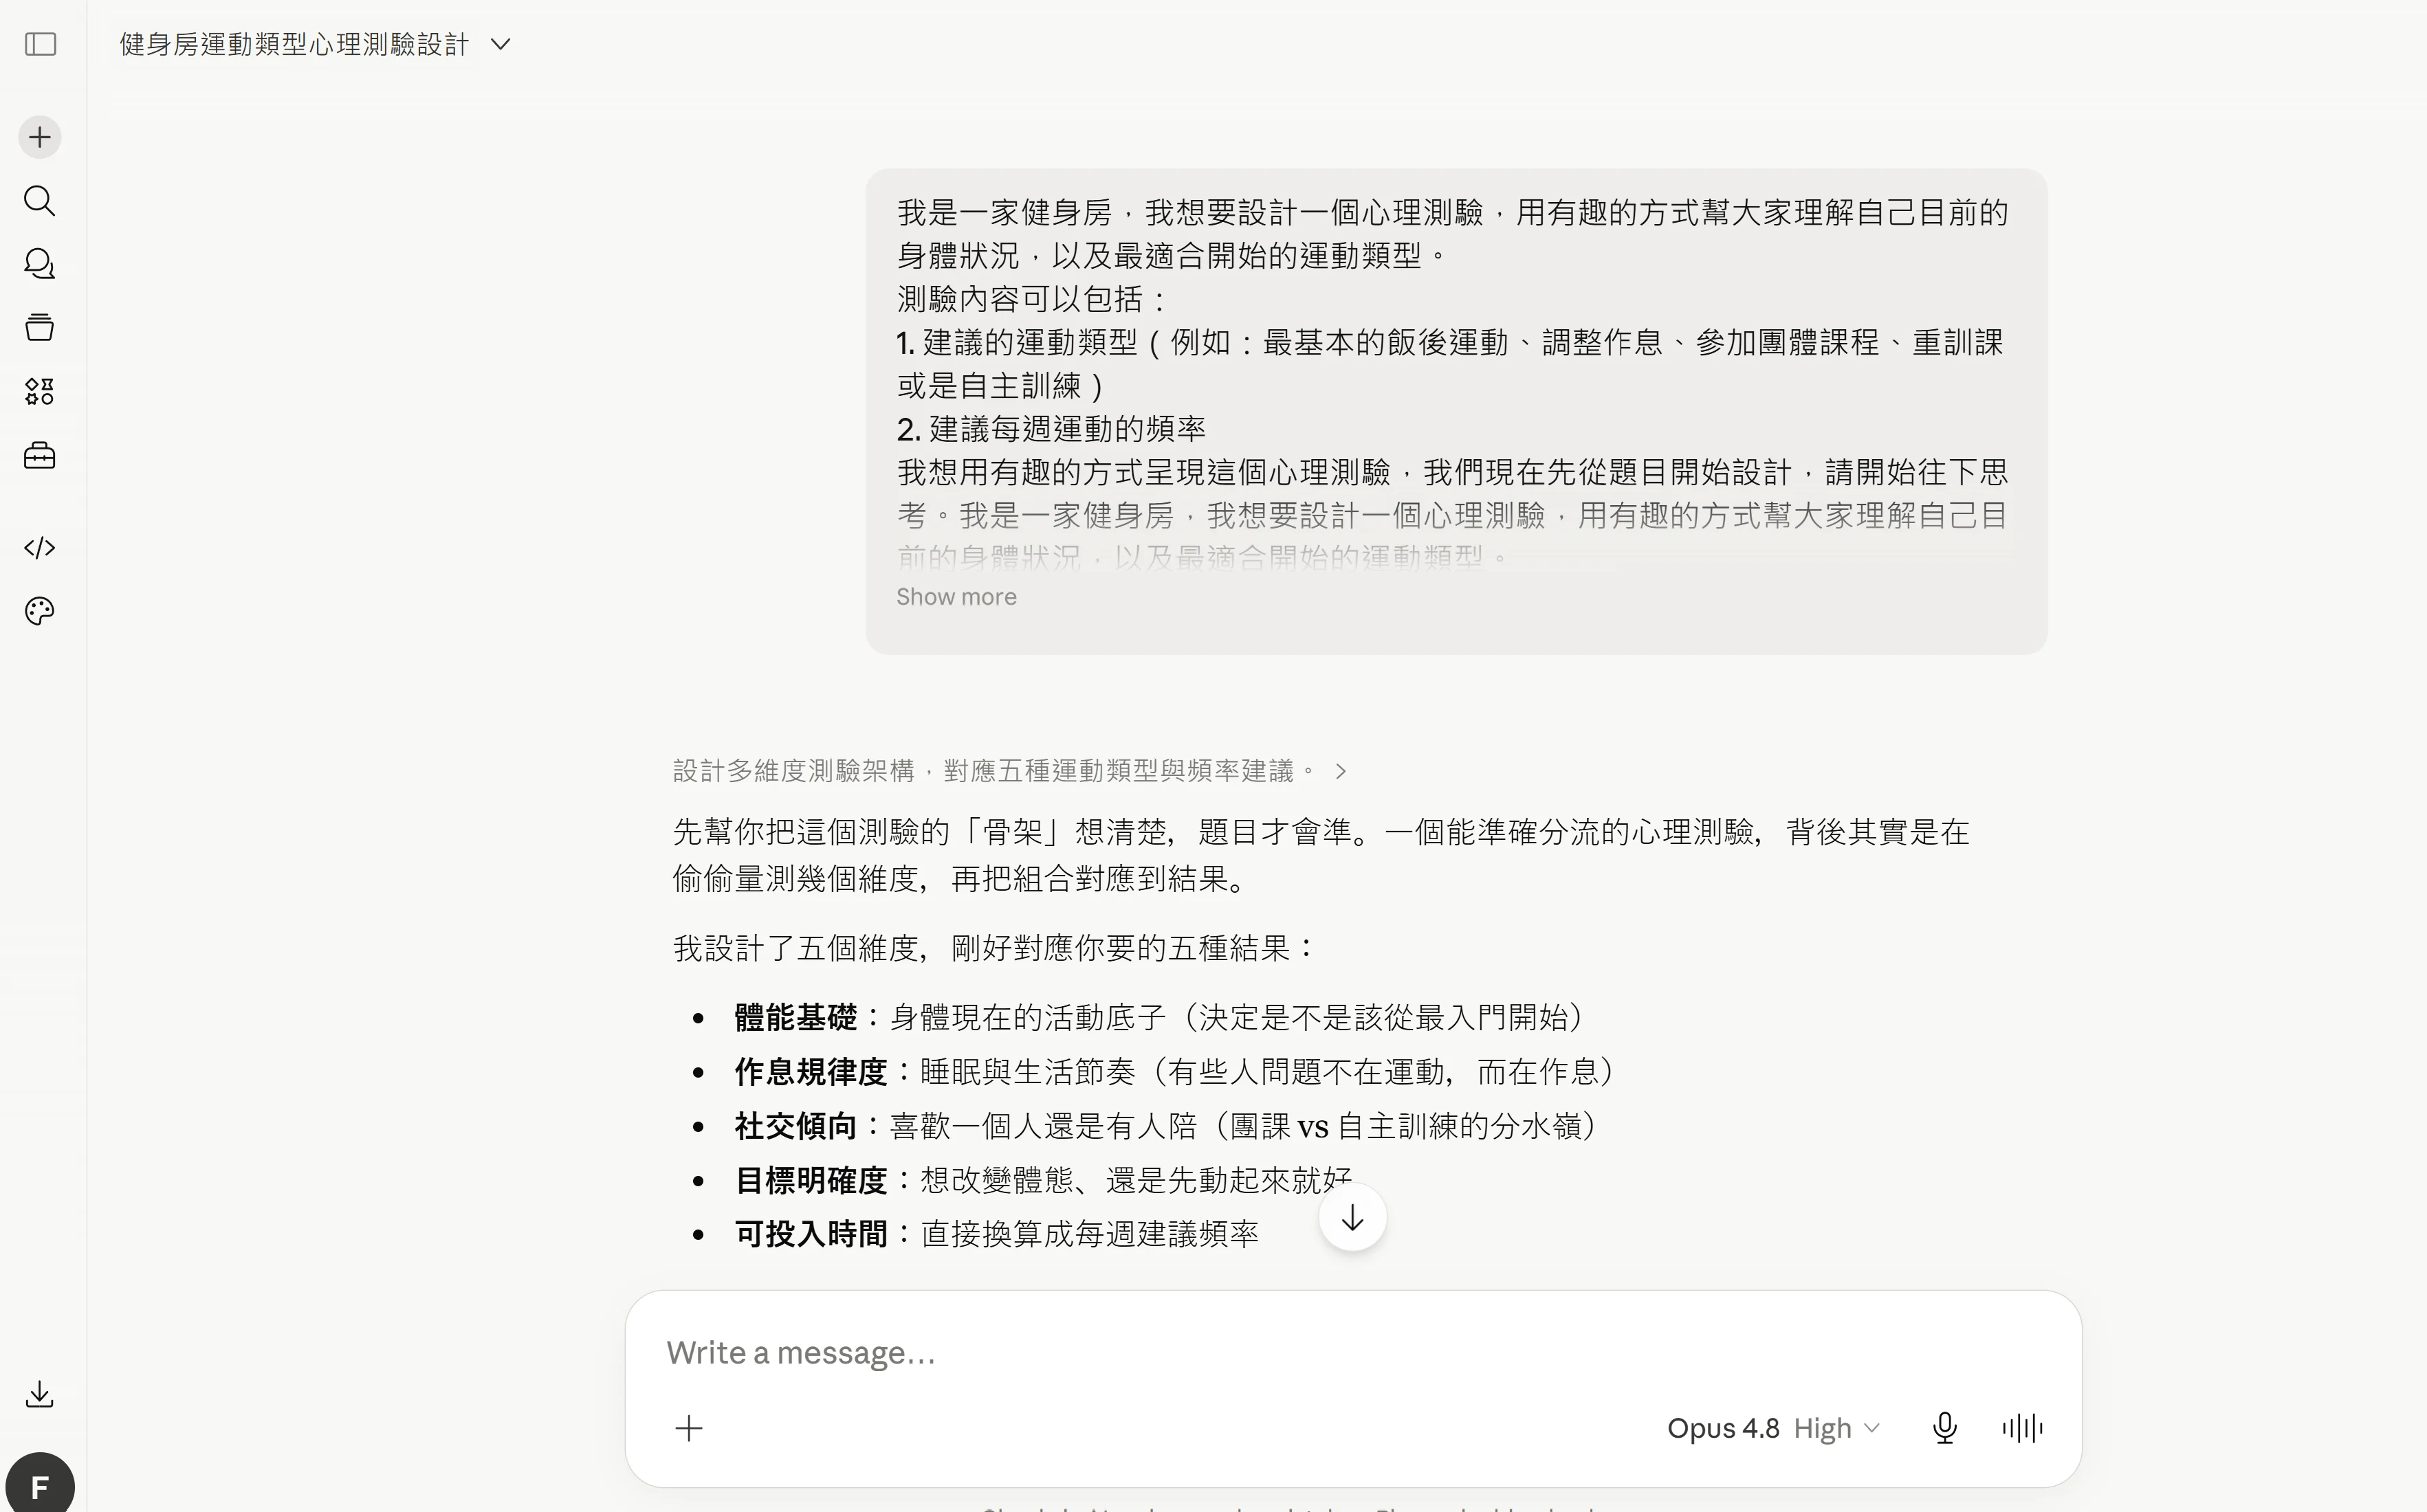Expand the thinking summary 設計多維度測驗架構
The image size is (2427, 1512).
(x=1011, y=771)
